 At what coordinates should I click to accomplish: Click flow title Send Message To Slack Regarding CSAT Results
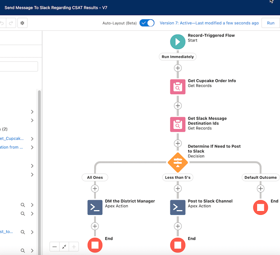56,8
